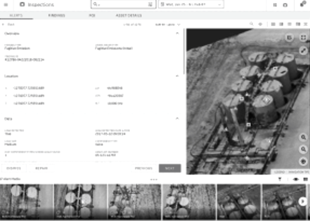The height and width of the screenshot is (221, 310).
Task: Click the Medium leak size value
Action: (x=11, y=144)
